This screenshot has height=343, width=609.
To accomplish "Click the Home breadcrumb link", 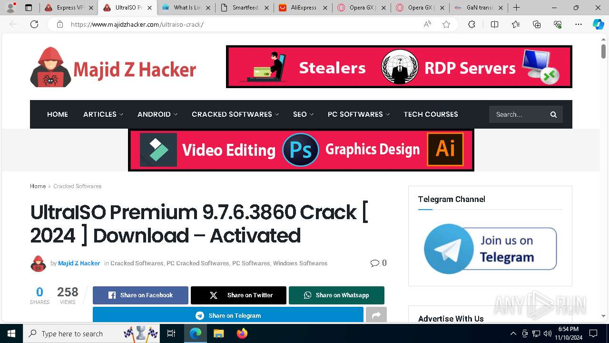I will [x=38, y=186].
